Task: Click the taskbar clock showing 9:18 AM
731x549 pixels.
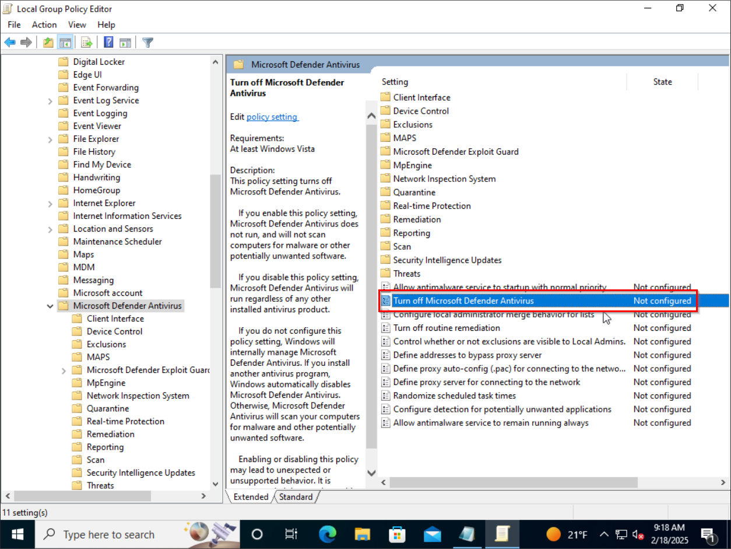Action: pyautogui.click(x=669, y=534)
